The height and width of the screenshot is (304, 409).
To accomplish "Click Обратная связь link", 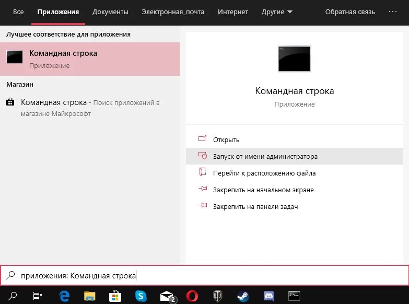I will tap(350, 12).
